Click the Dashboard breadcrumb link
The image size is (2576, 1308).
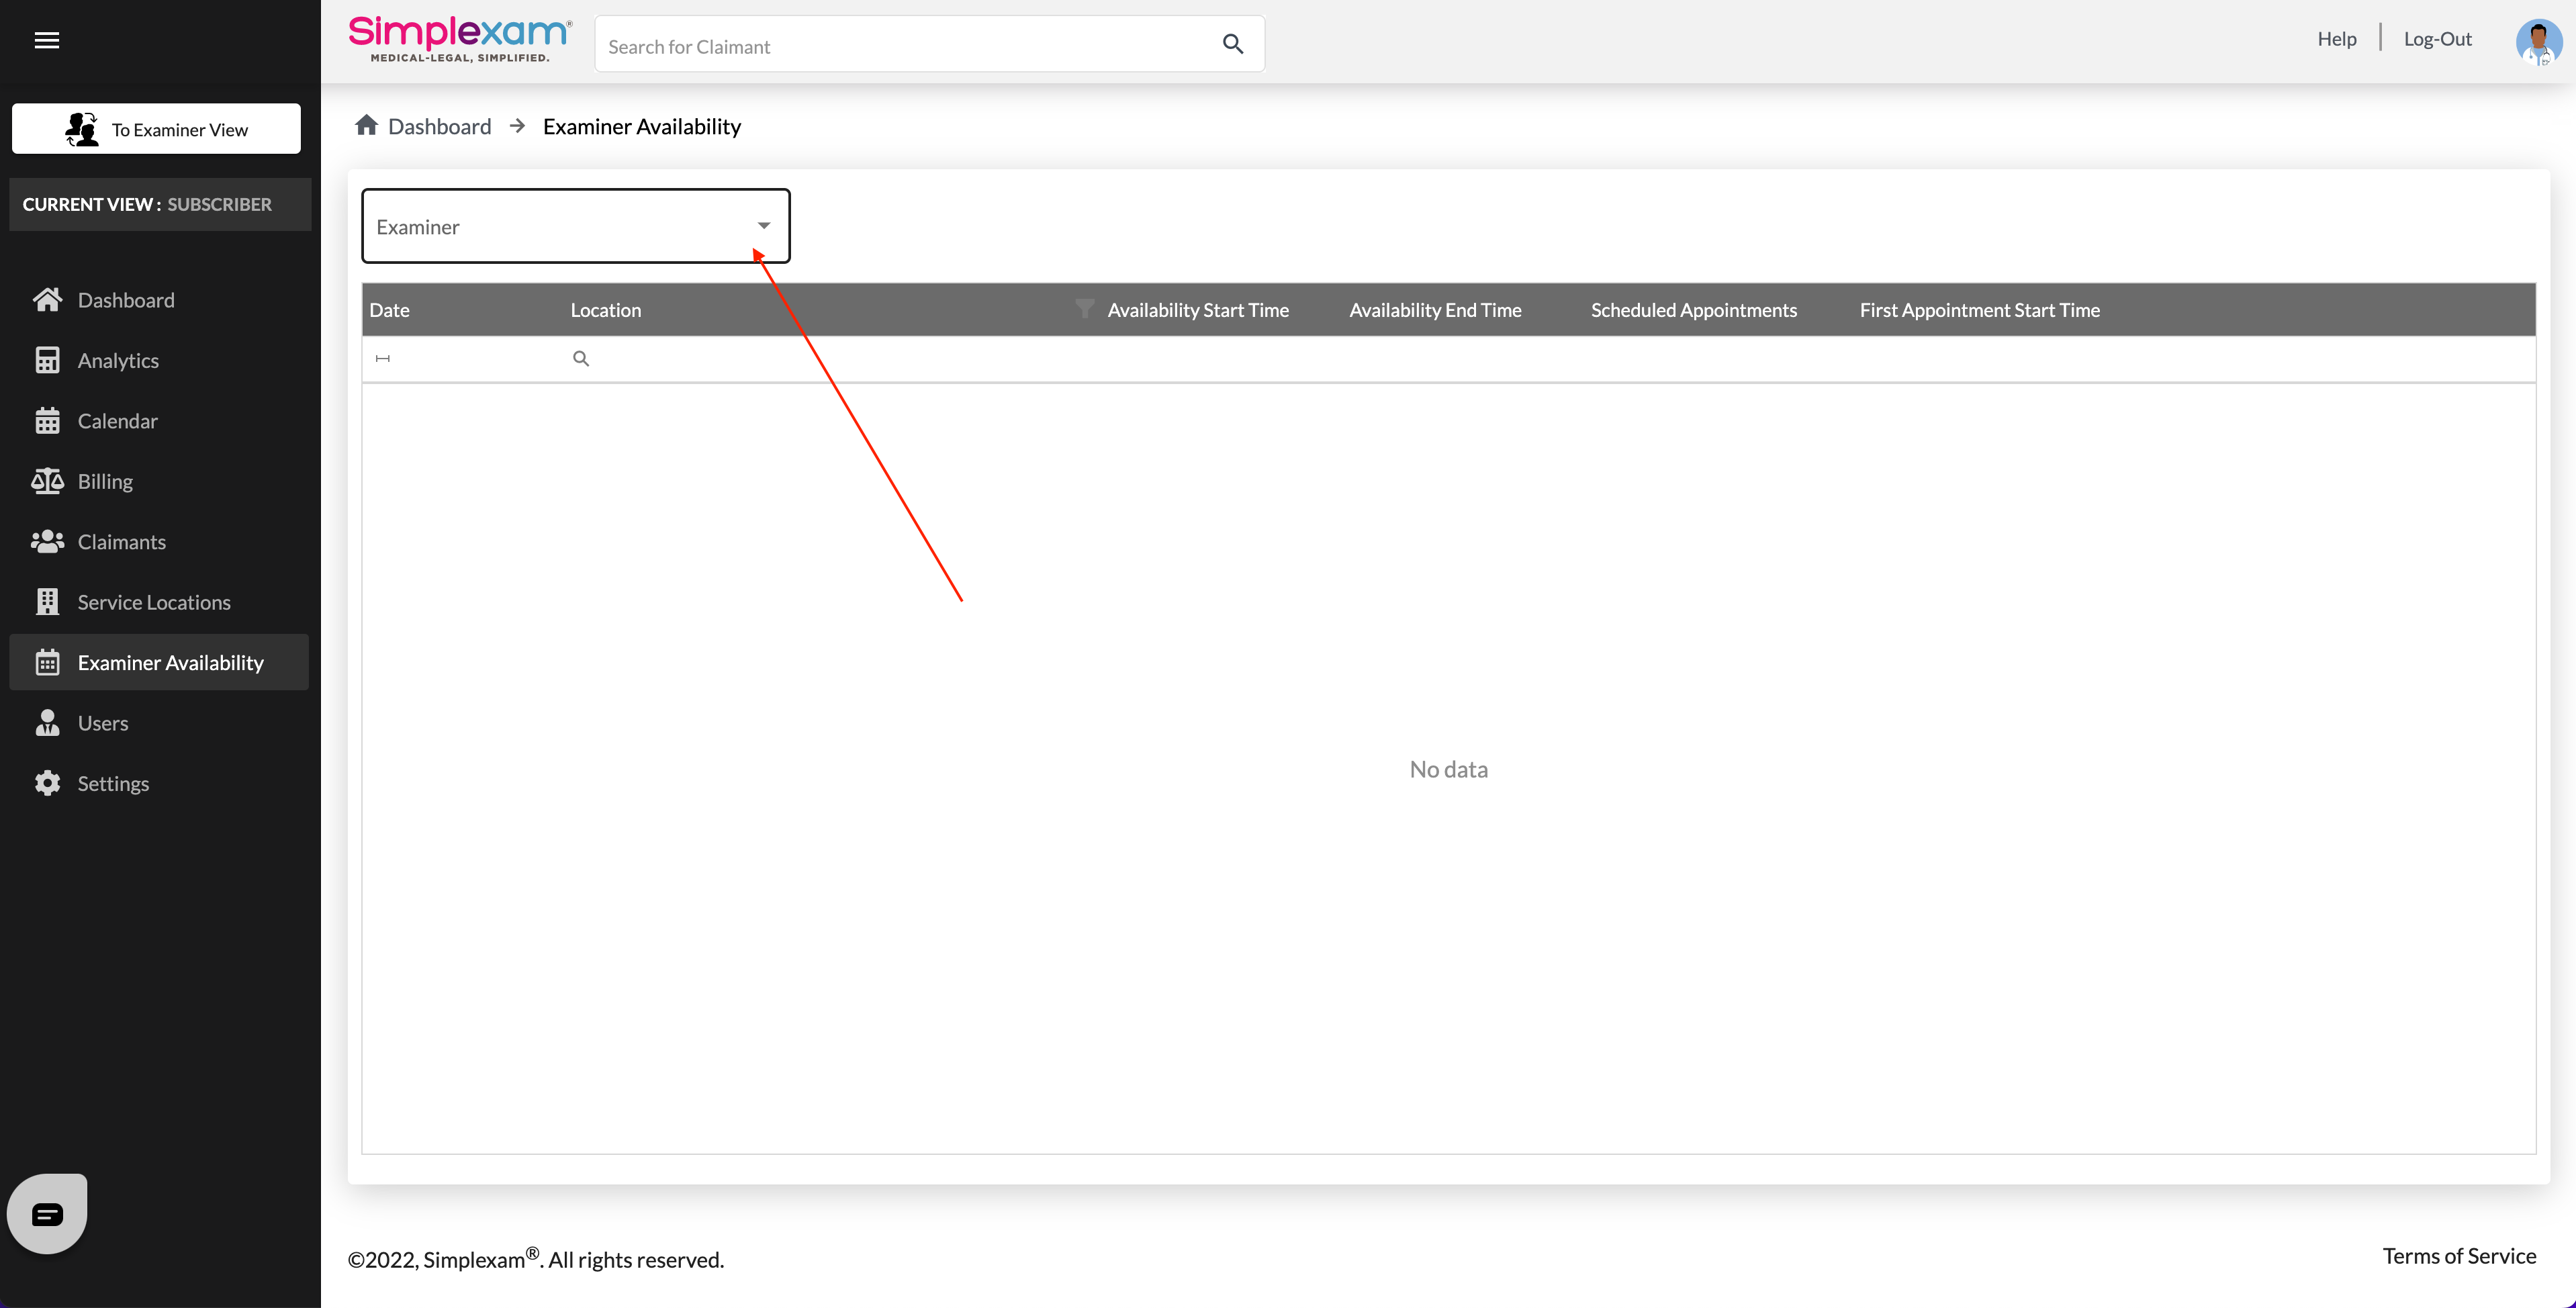(x=439, y=126)
